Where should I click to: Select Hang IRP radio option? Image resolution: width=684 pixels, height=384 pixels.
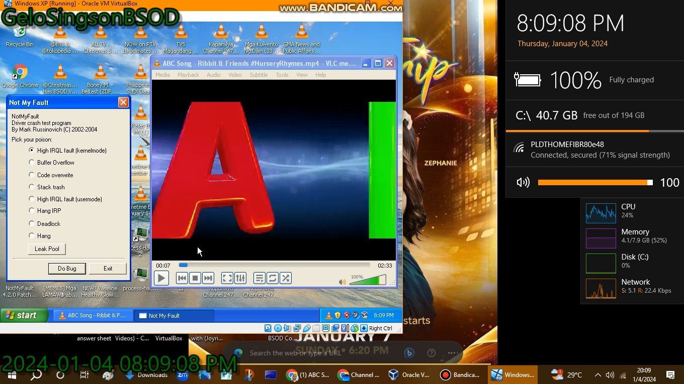click(45, 211)
